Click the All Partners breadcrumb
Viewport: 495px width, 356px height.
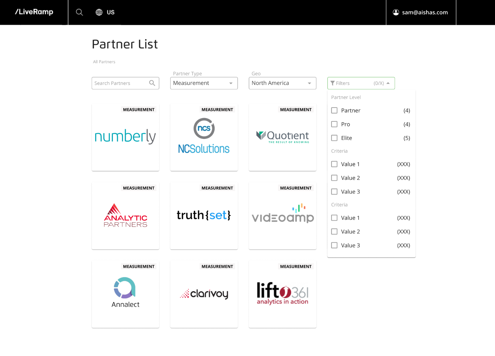pyautogui.click(x=104, y=62)
